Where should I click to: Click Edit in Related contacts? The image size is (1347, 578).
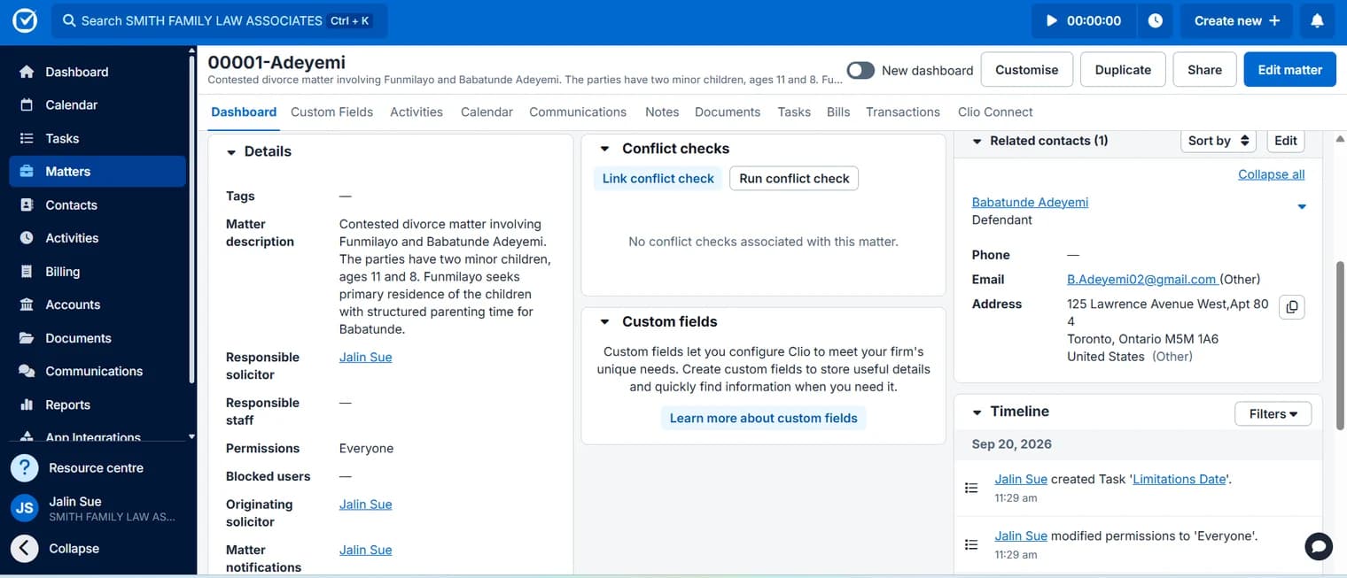(1286, 141)
